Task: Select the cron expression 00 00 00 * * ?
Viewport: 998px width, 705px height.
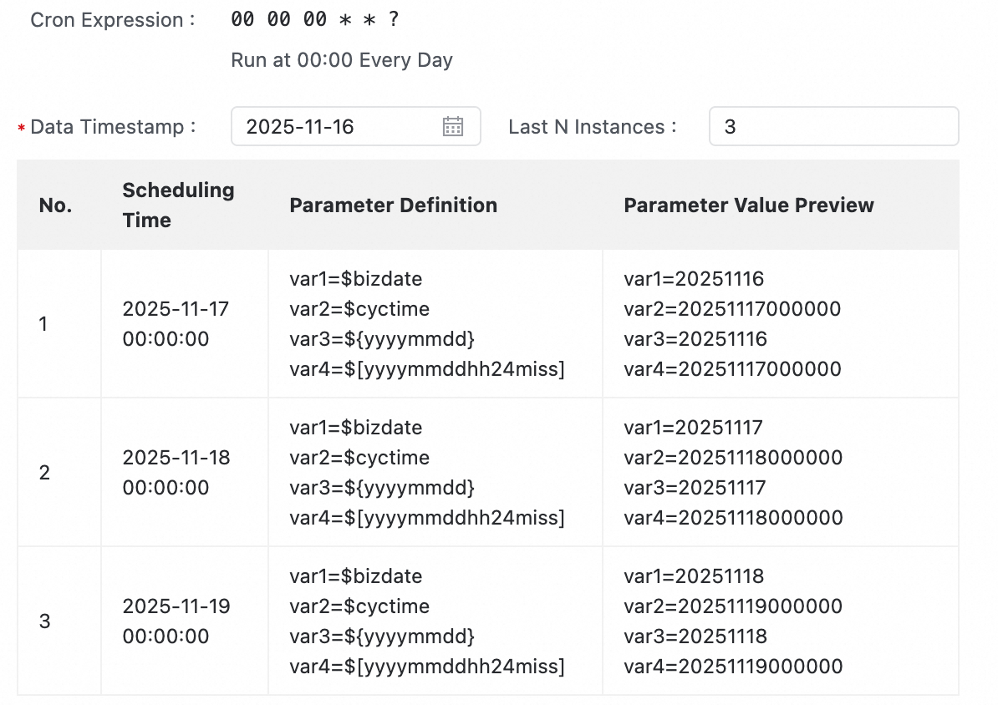Action: (x=315, y=19)
